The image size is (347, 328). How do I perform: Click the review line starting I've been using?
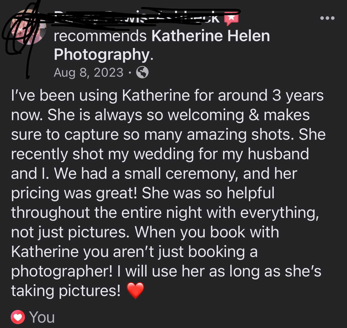click(x=167, y=96)
